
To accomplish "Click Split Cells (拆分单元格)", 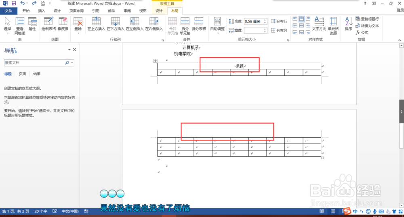I will pos(185,26).
